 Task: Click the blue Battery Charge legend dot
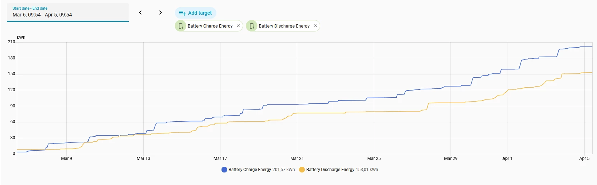pos(224,170)
